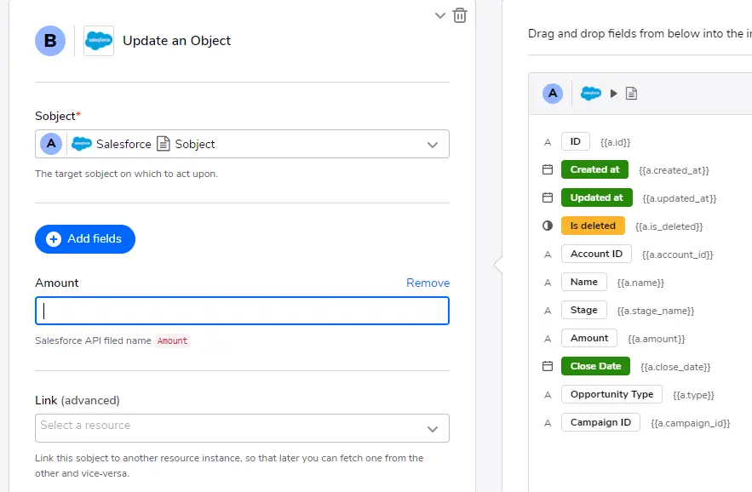Click the play arrow in the variables panel header

[613, 93]
